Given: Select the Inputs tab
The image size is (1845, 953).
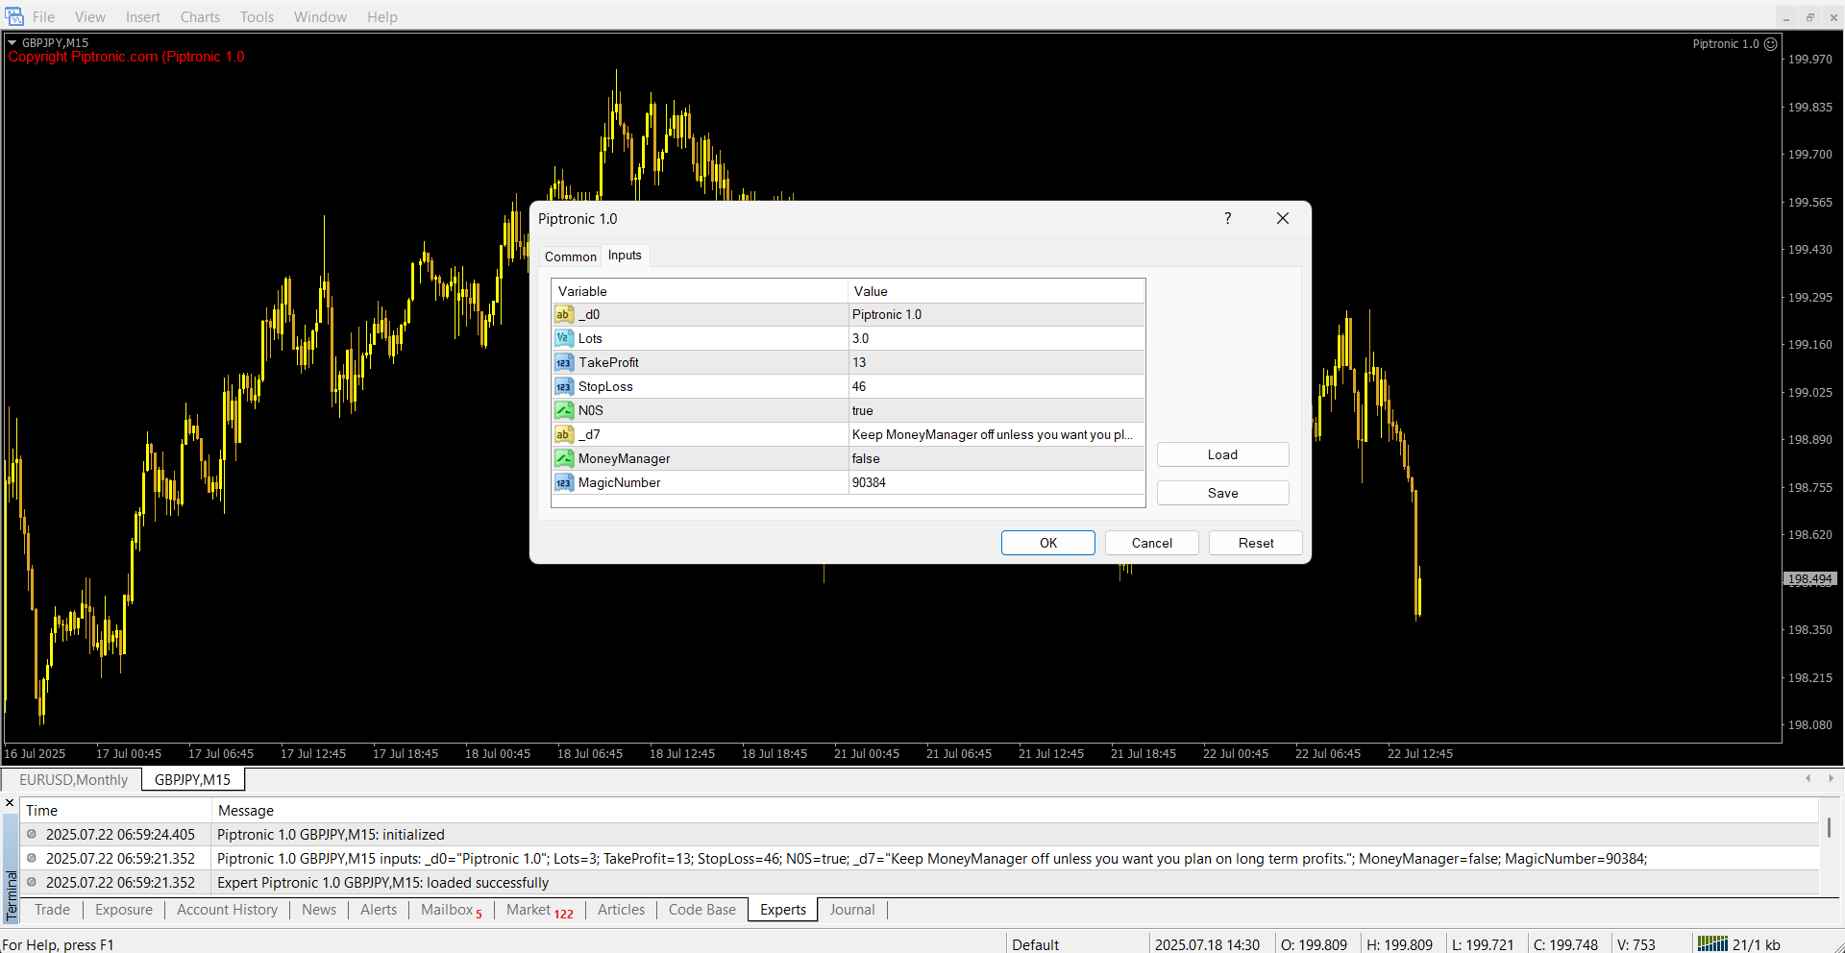Looking at the screenshot, I should pos(625,256).
